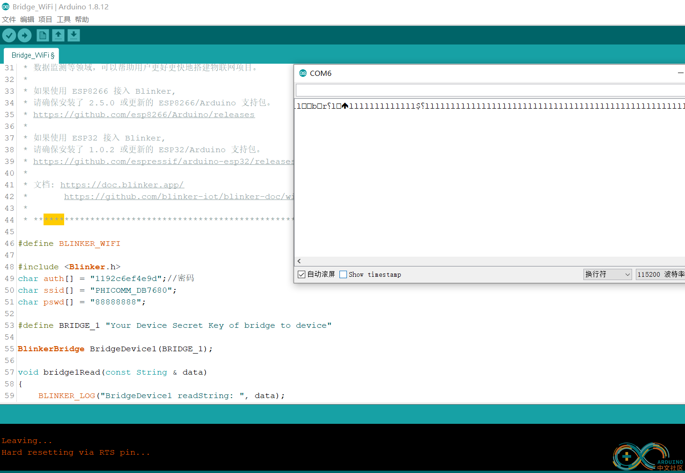This screenshot has height=473, width=685.
Task: Click the "Leaving..." console output line
Action: (x=27, y=441)
